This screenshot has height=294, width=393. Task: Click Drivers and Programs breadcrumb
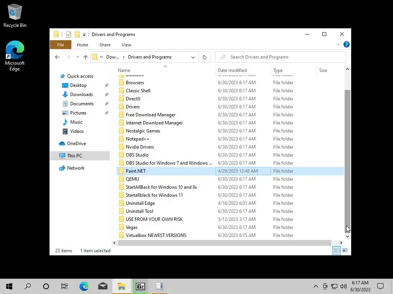[x=150, y=57]
